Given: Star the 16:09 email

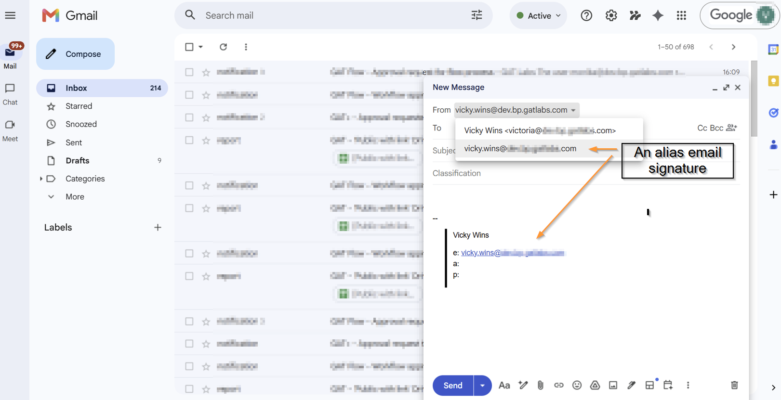Looking at the screenshot, I should (206, 72).
